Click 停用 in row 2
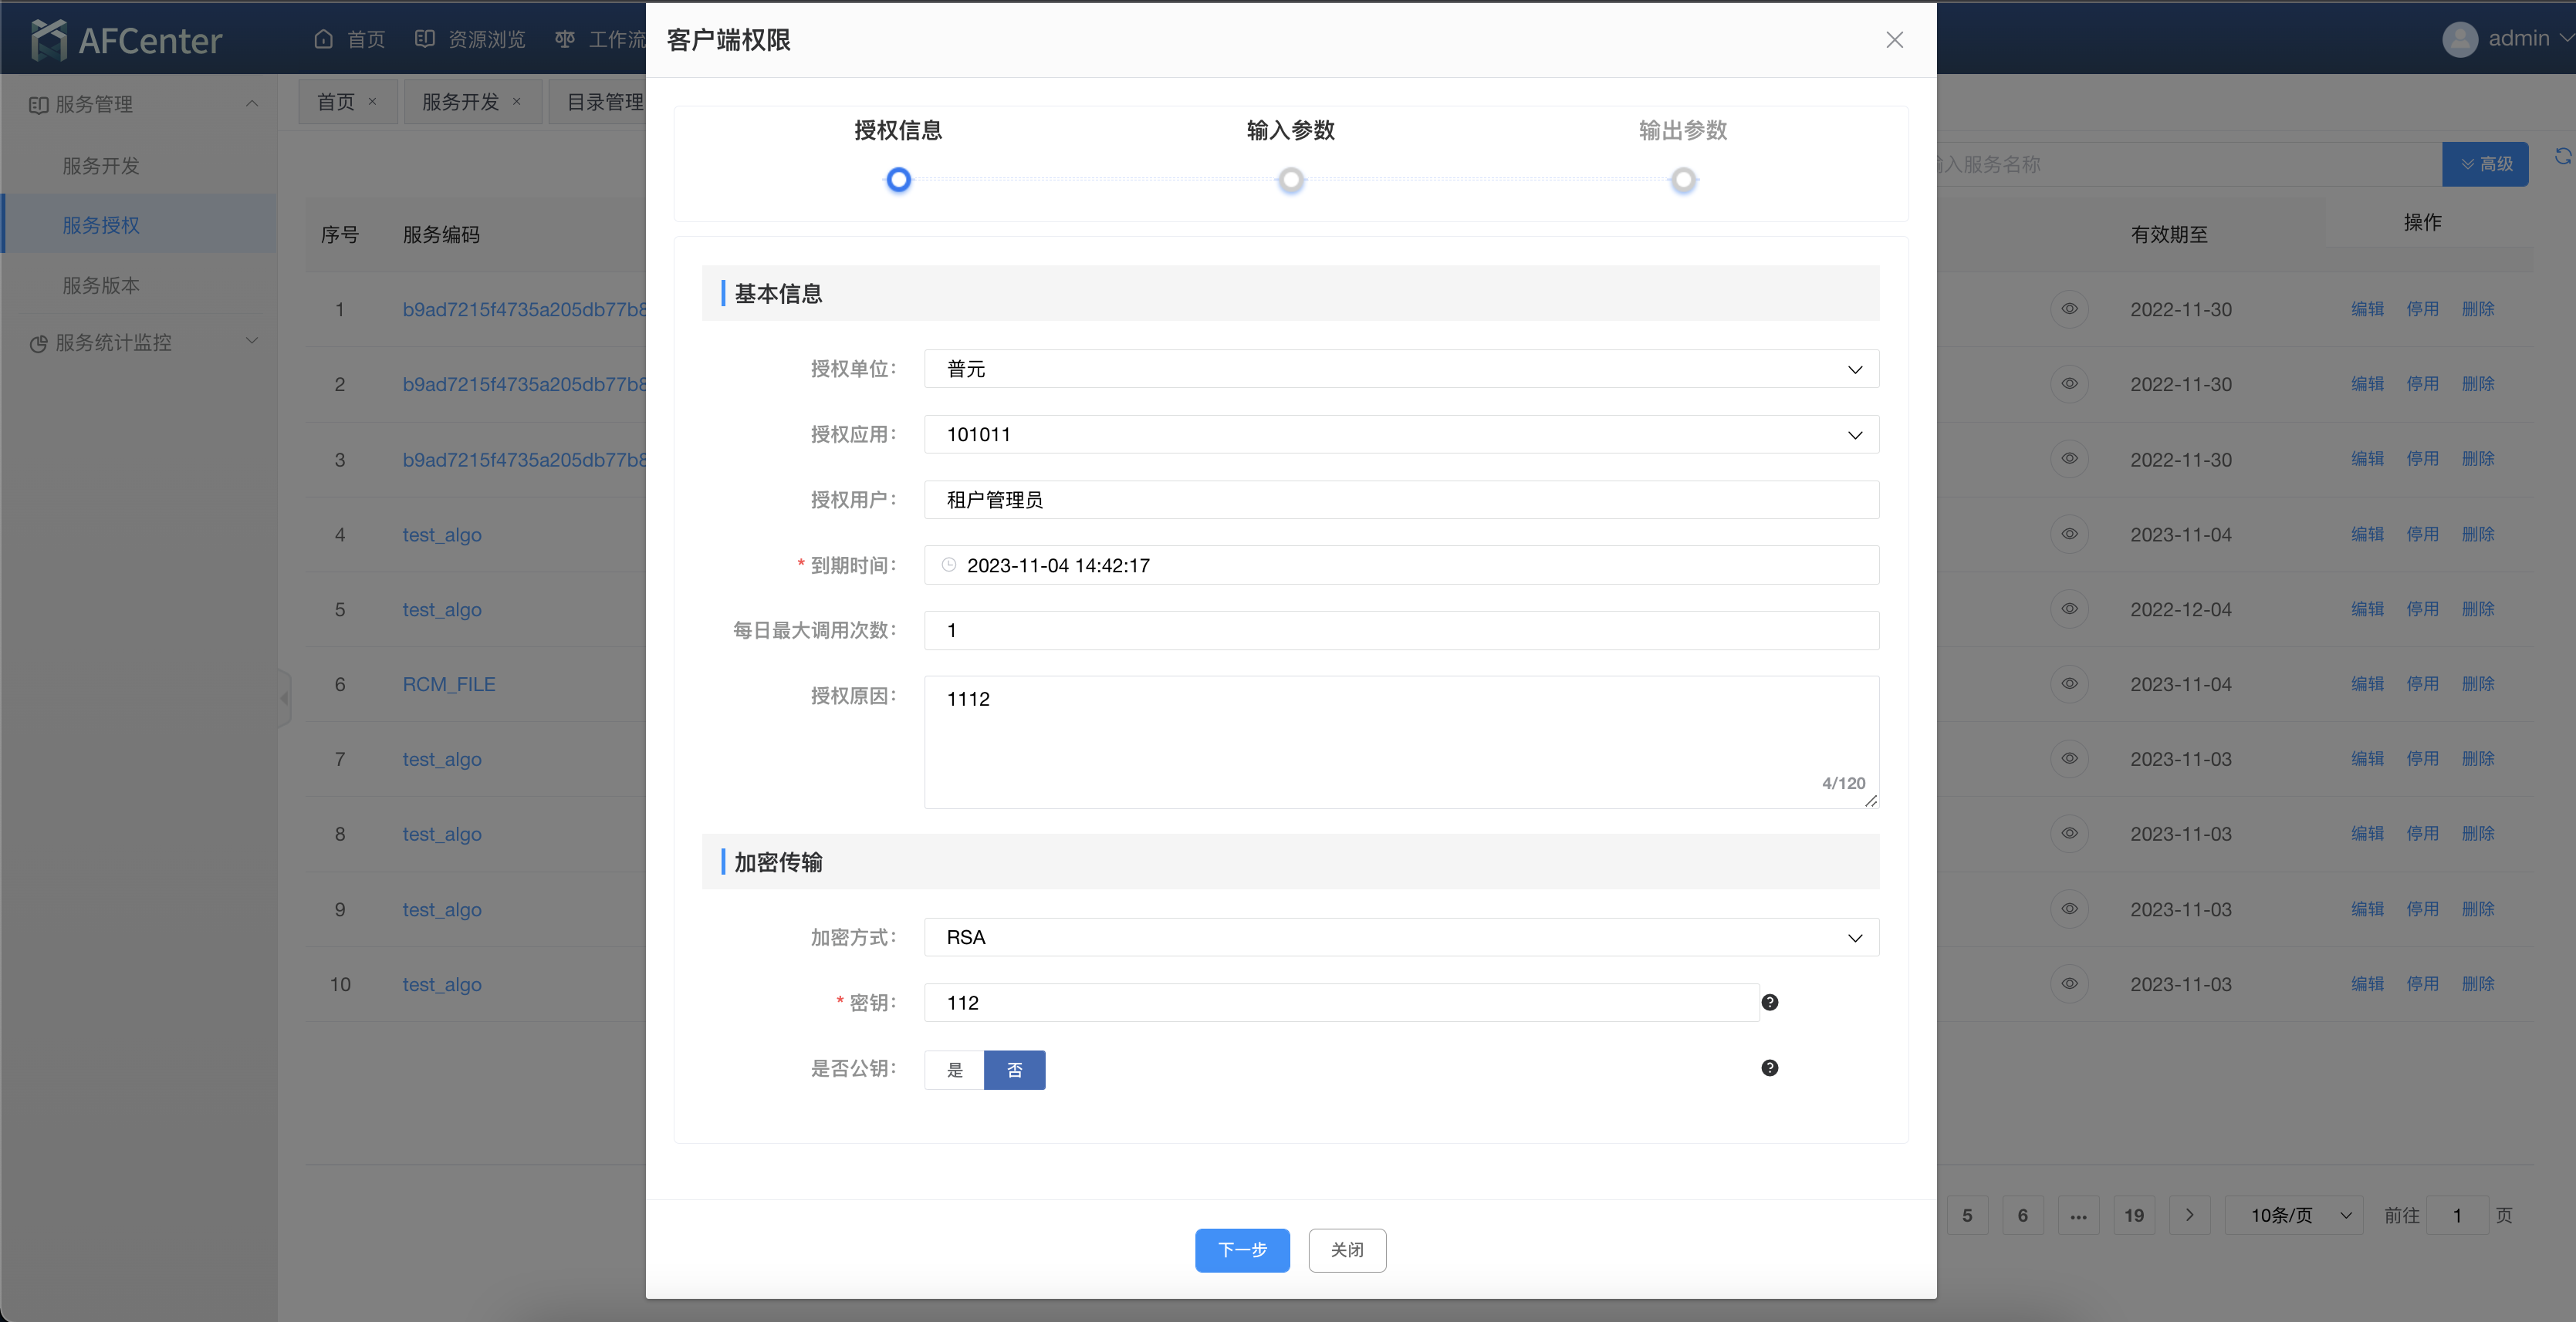2576x1322 pixels. (x=2422, y=383)
